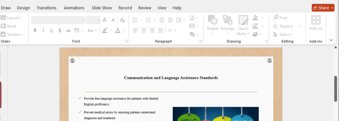Click the text highlight color swatch

[x=105, y=30]
